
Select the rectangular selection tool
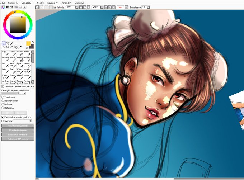click(x=4, y=43)
